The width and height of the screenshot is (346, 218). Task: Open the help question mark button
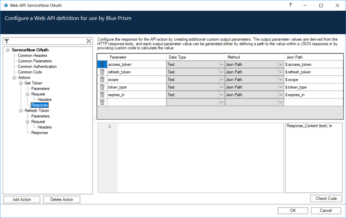point(290,5)
